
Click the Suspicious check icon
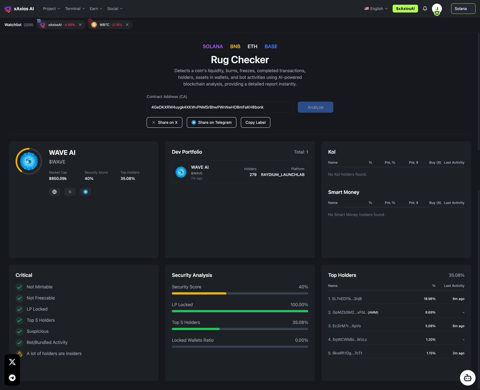tap(19, 331)
